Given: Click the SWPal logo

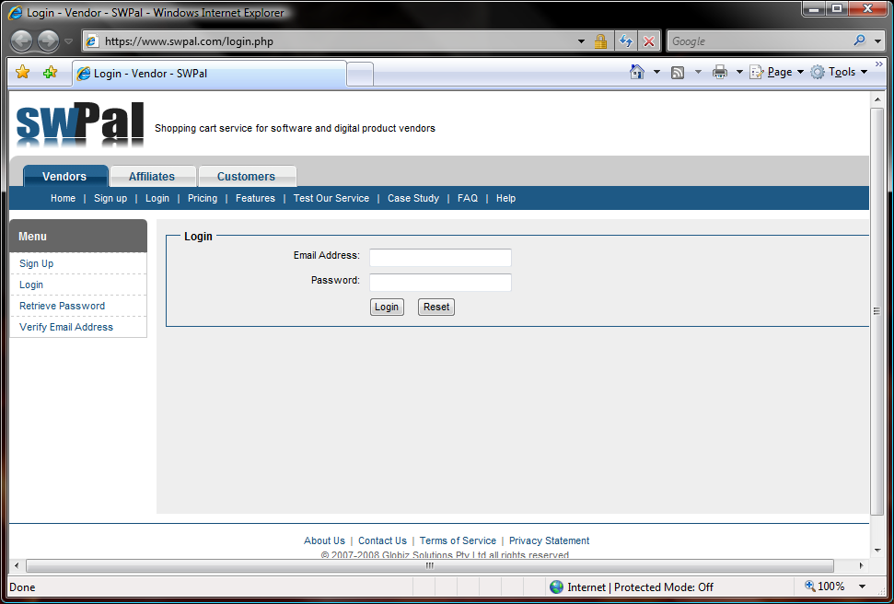Looking at the screenshot, I should click(80, 125).
